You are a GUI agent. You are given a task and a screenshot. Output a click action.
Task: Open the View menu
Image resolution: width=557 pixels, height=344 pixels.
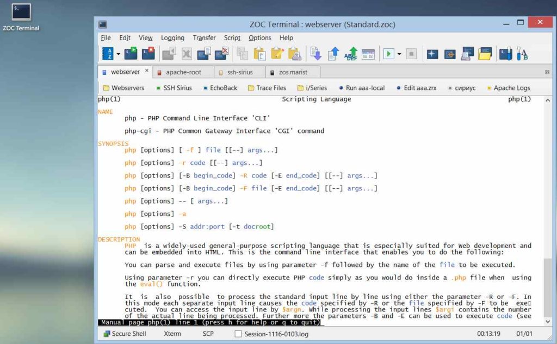146,38
